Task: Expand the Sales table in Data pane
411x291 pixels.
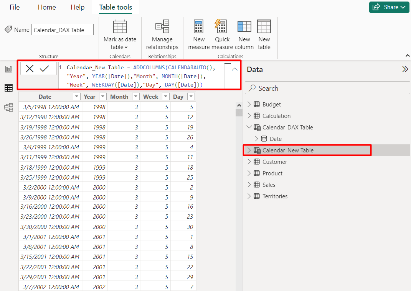Action: [x=249, y=185]
